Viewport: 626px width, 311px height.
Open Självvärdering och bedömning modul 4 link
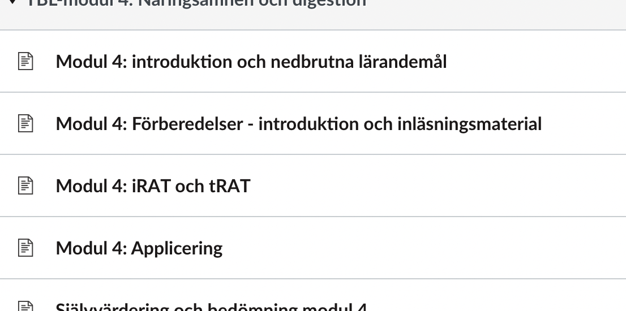pos(211,307)
